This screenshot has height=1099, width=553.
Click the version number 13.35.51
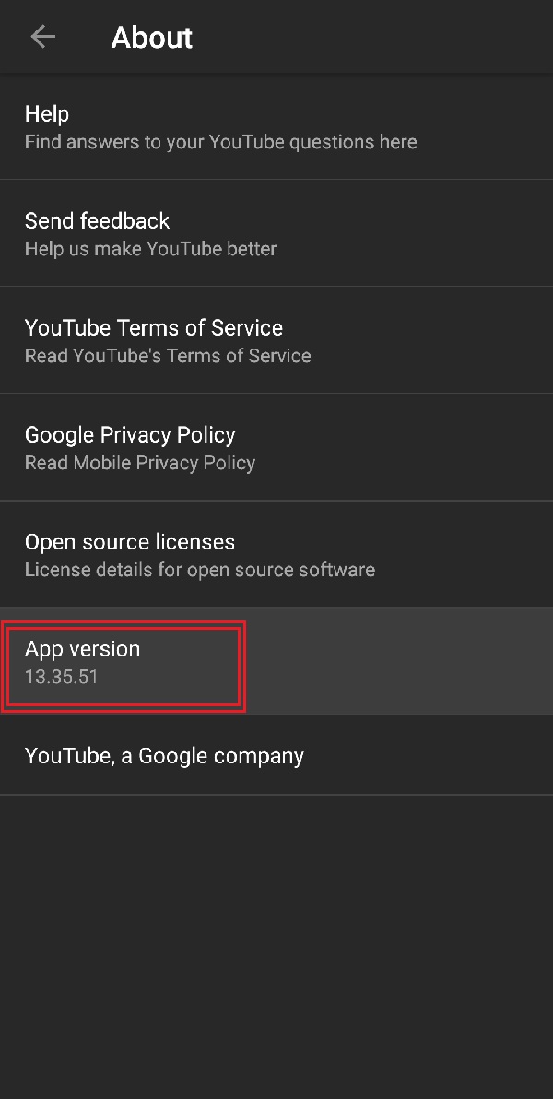coord(61,676)
